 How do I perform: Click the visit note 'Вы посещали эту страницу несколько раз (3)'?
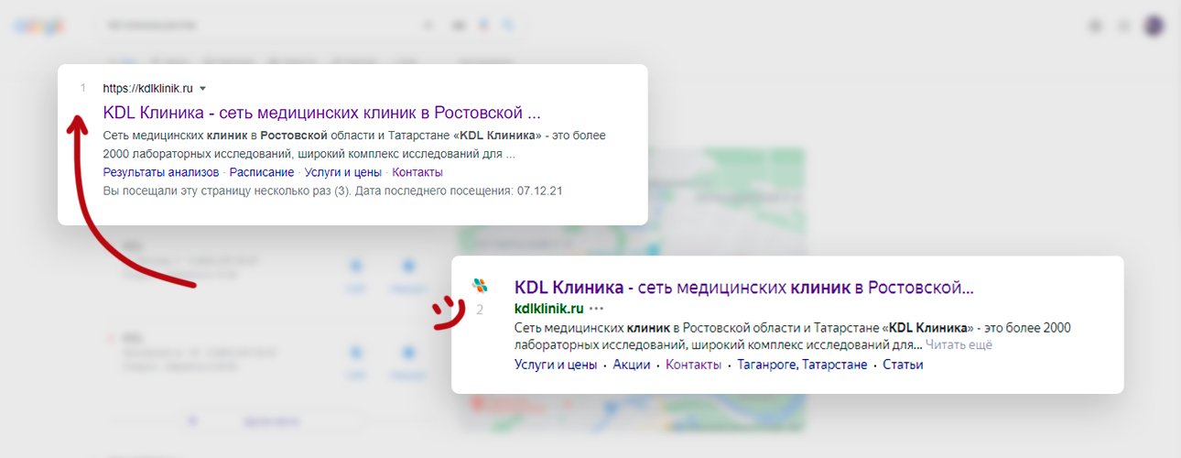pyautogui.click(x=226, y=191)
